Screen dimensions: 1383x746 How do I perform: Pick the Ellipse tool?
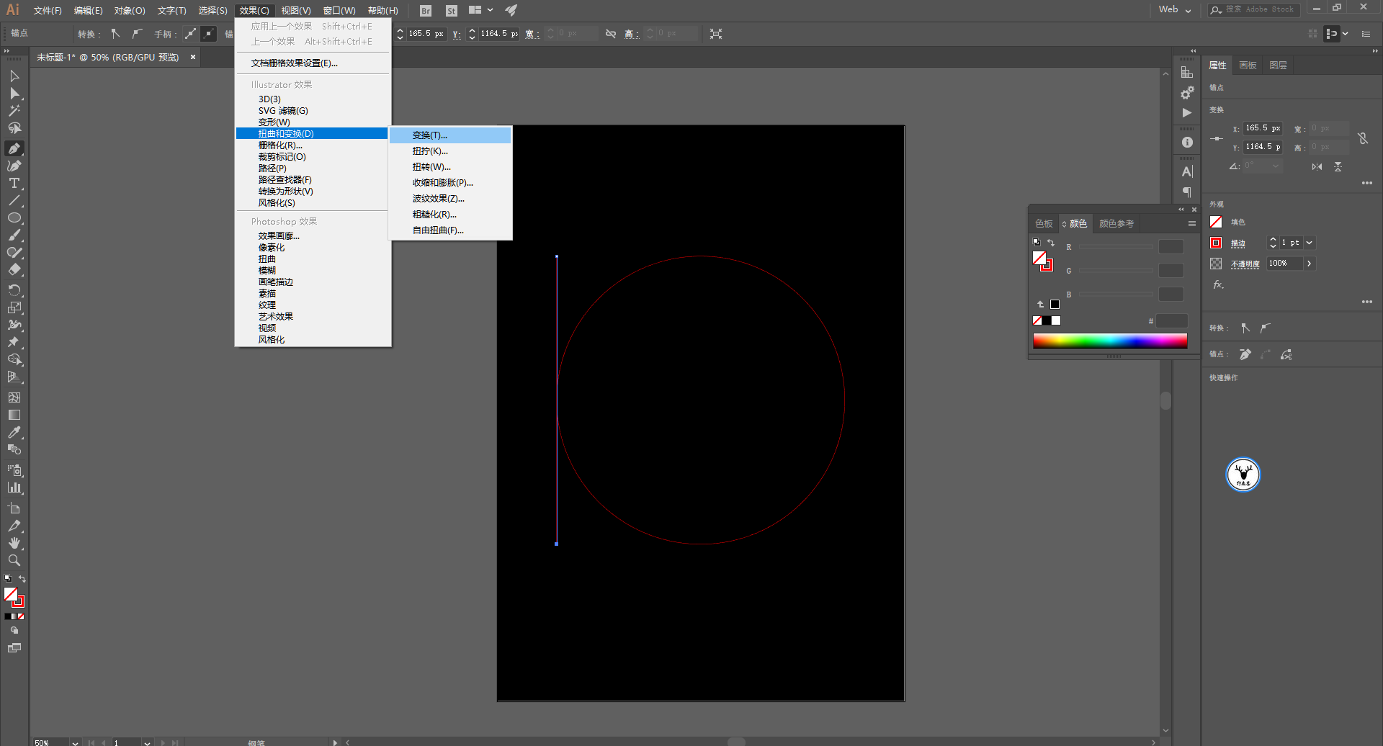pos(14,217)
